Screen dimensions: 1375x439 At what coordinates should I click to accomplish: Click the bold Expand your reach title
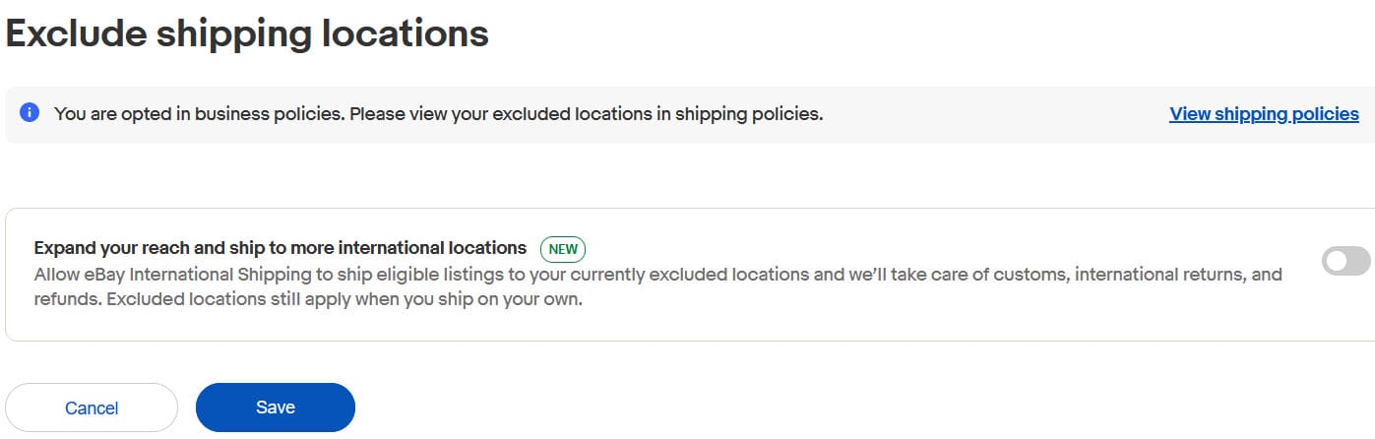[281, 248]
